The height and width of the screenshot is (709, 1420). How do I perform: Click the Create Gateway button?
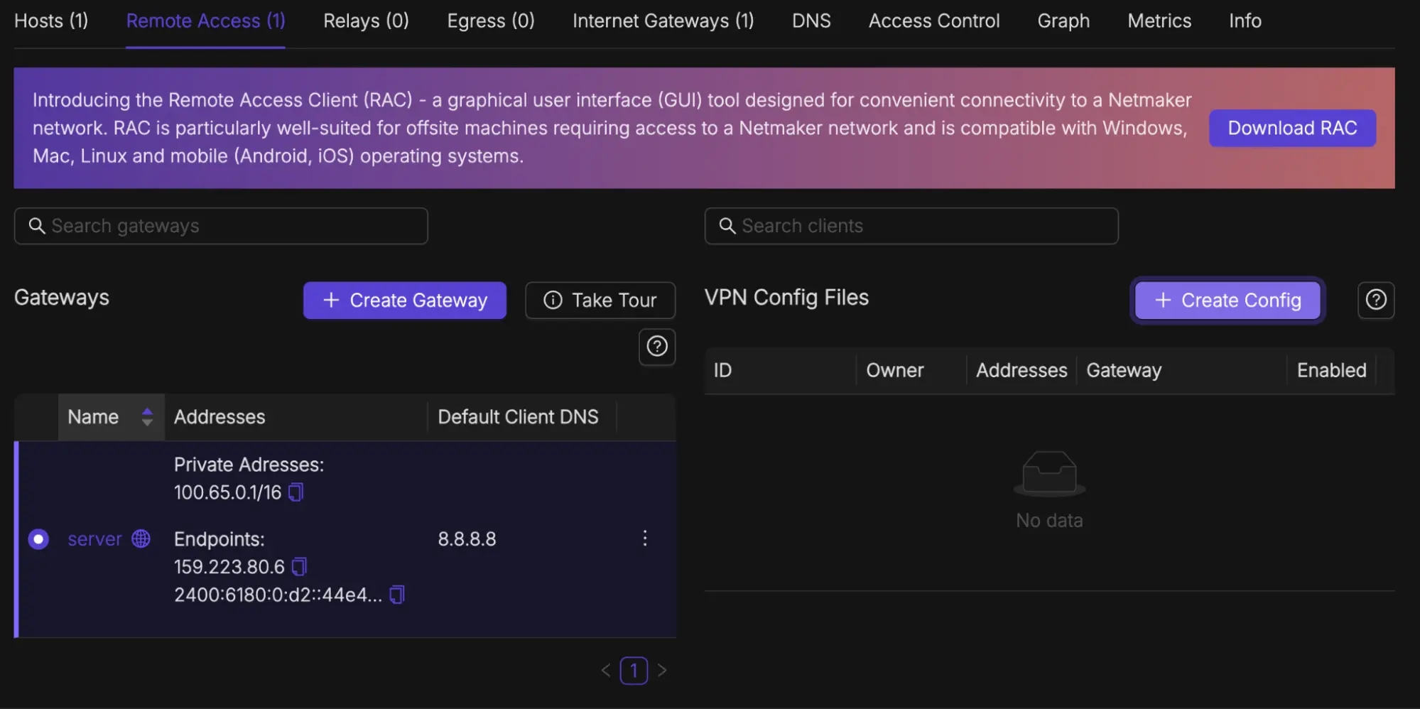pos(404,301)
